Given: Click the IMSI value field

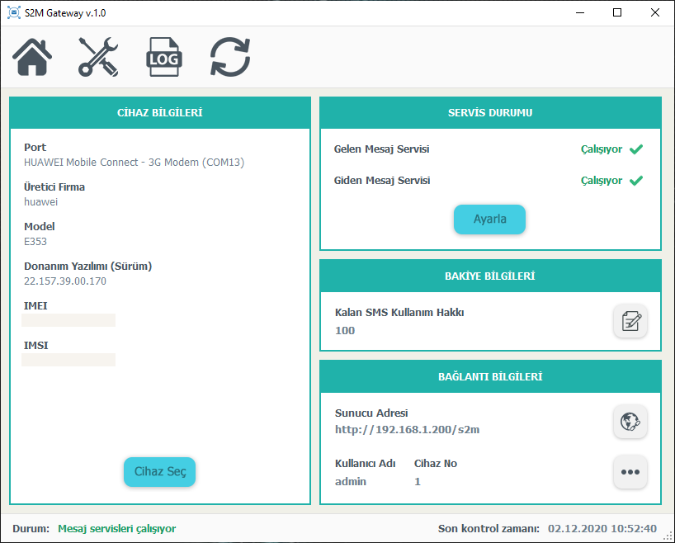Looking at the screenshot, I should coord(68,360).
